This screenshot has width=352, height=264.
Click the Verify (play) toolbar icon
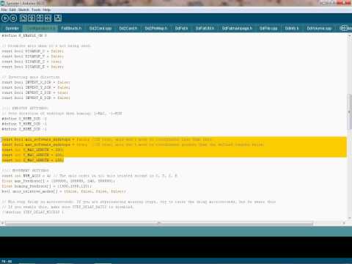click(x=5, y=18)
